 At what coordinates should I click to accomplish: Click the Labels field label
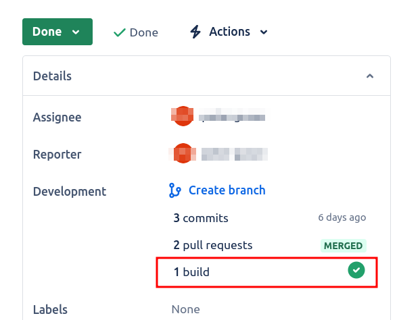50,310
